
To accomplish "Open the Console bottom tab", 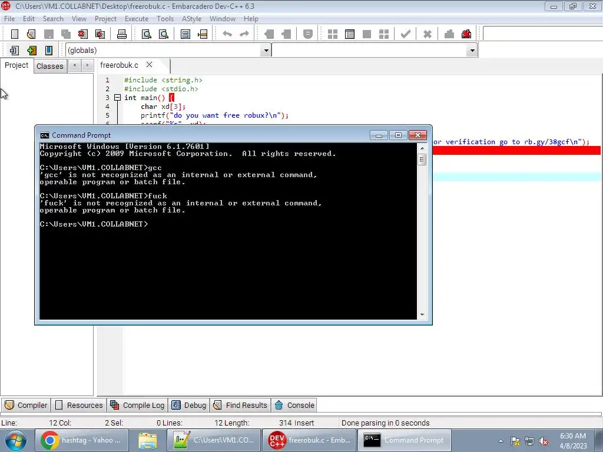I will coord(294,405).
